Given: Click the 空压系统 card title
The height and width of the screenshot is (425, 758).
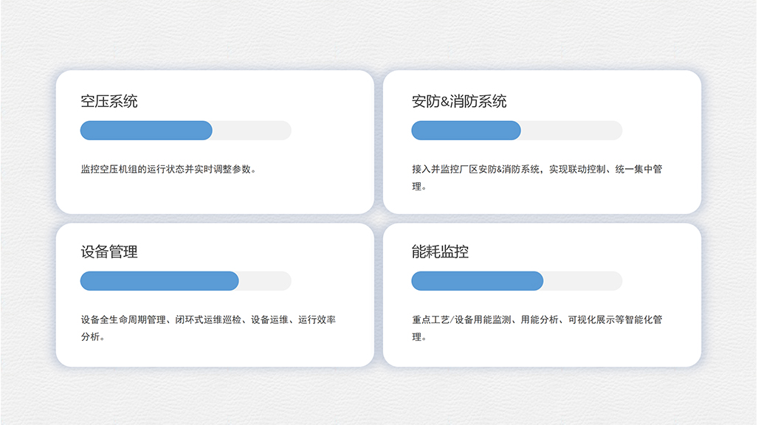Looking at the screenshot, I should [x=109, y=102].
